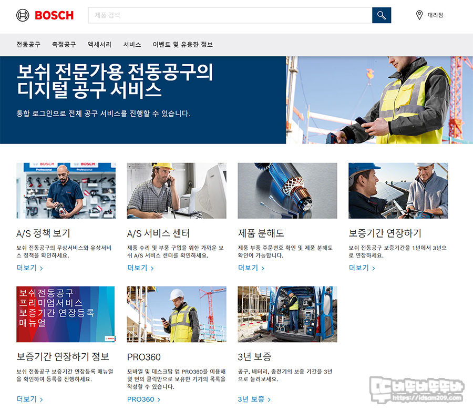Click 더보기 under A/S 정책 보기
The image size is (473, 410).
click(x=29, y=268)
